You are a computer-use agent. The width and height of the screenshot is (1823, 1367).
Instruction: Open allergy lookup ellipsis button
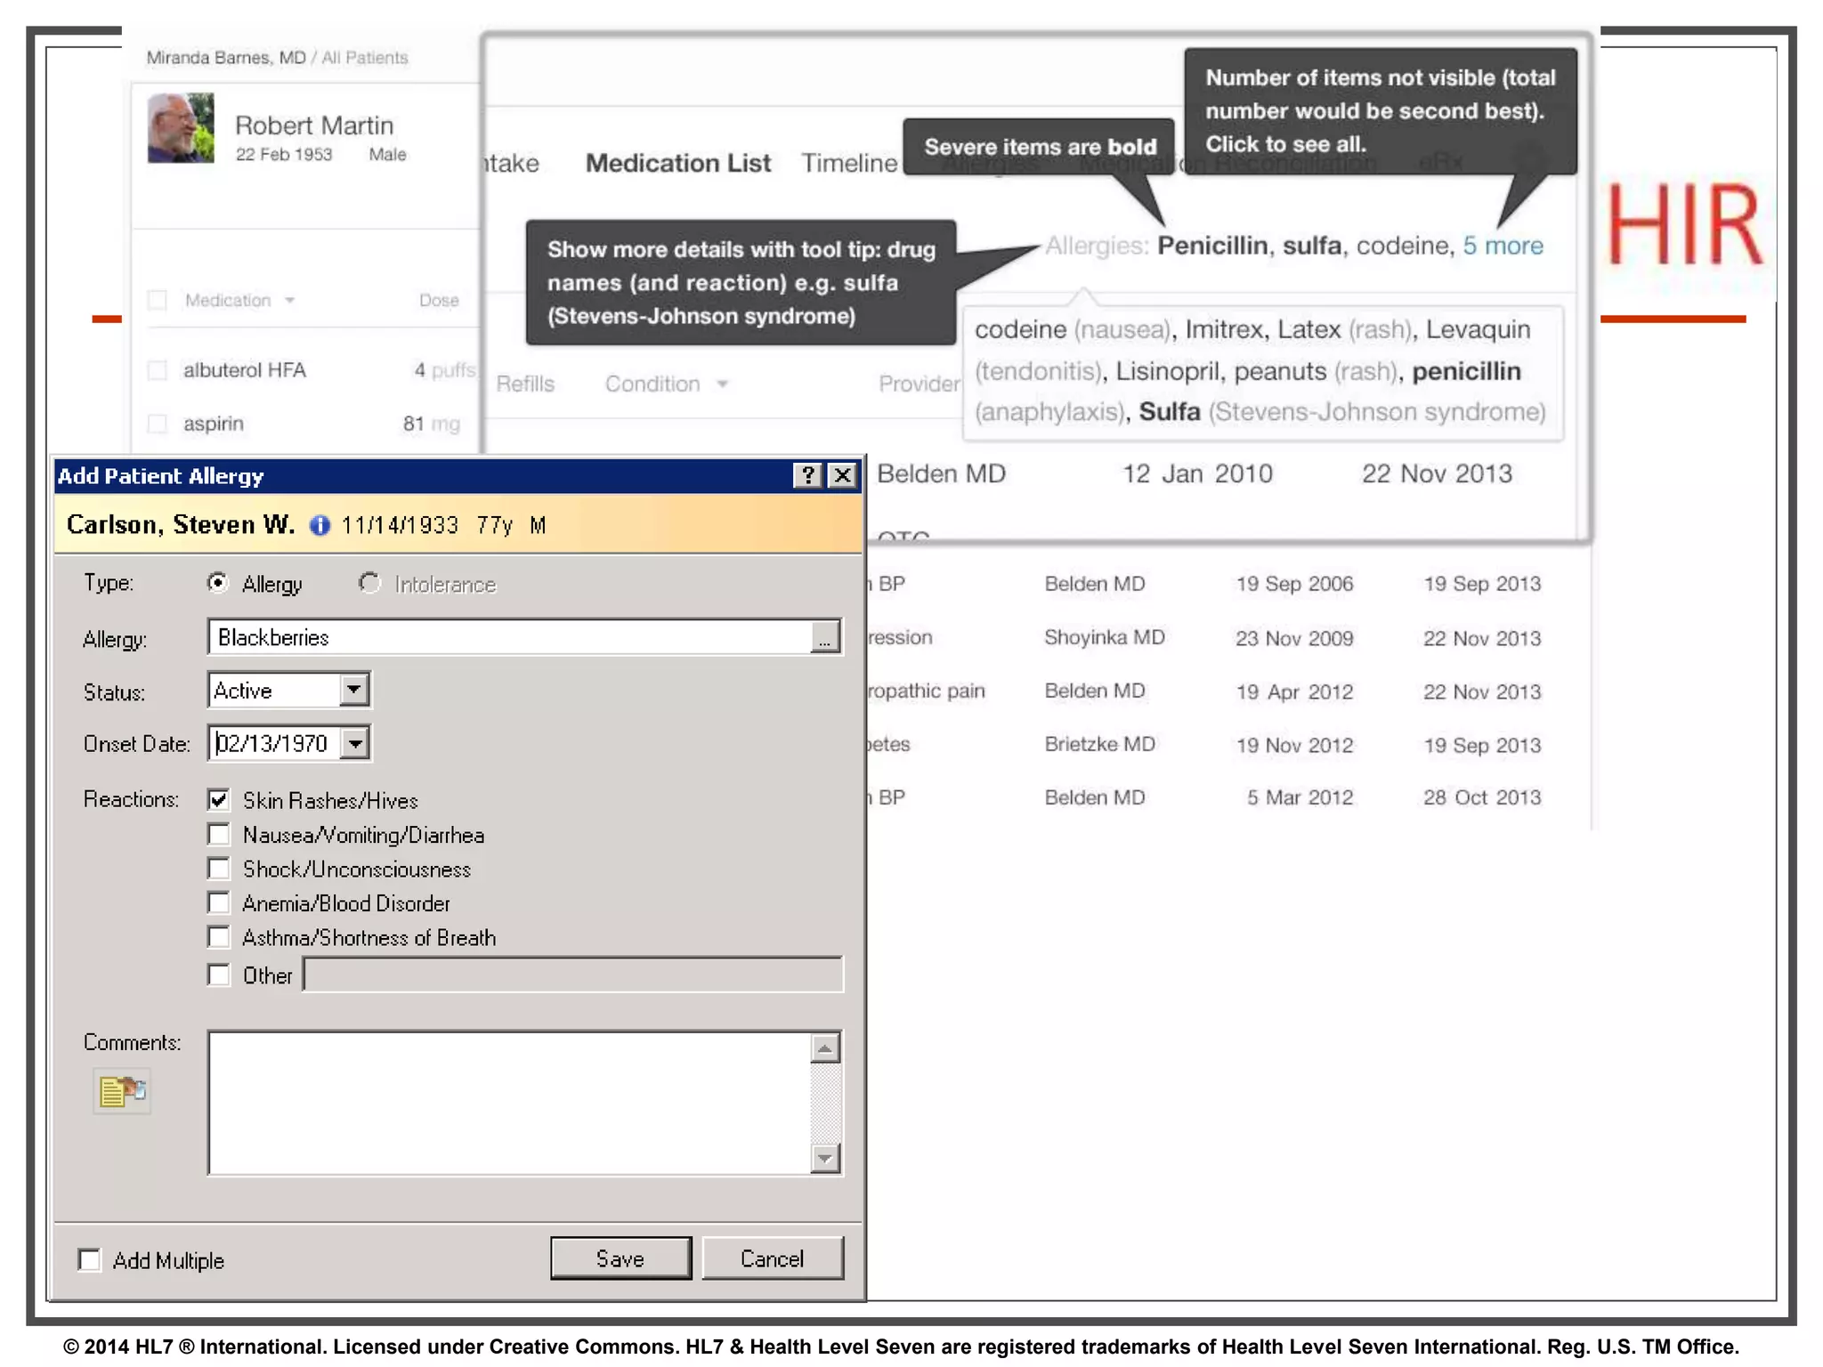[825, 638]
